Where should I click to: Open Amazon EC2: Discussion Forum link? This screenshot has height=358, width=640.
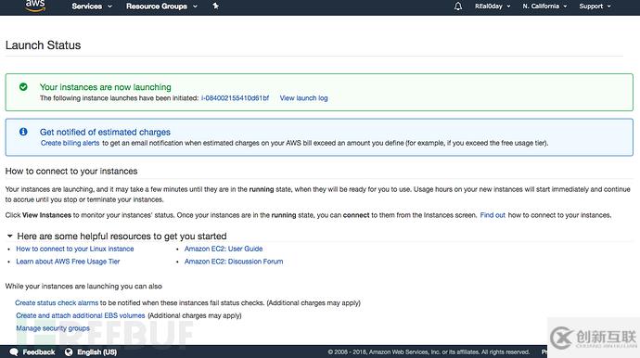[234, 262]
